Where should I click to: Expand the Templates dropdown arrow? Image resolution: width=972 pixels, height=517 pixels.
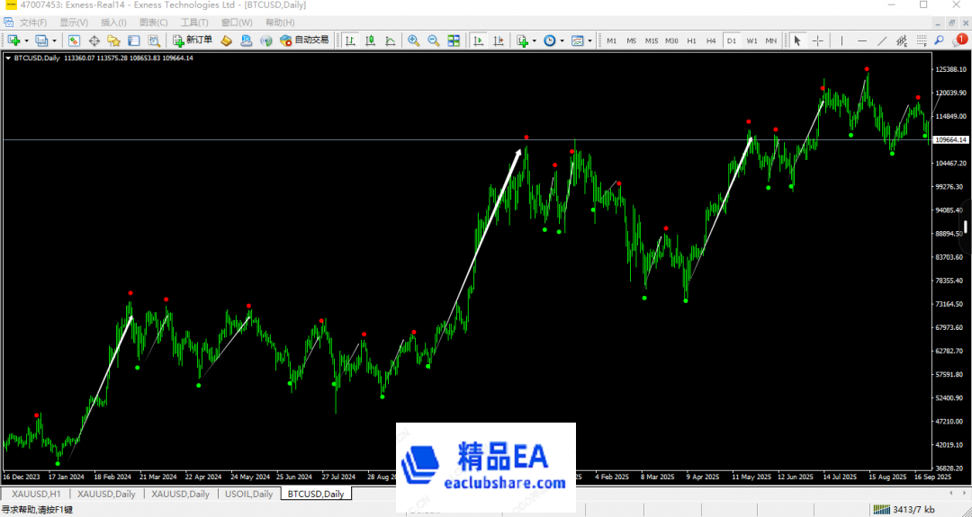(589, 40)
